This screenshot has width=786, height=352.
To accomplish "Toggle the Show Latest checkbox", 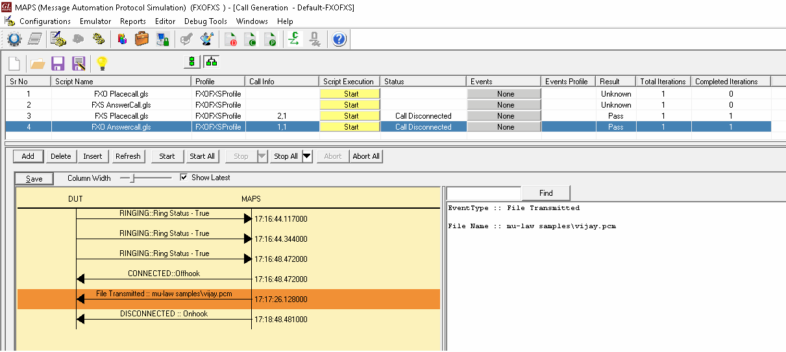I will click(x=184, y=177).
